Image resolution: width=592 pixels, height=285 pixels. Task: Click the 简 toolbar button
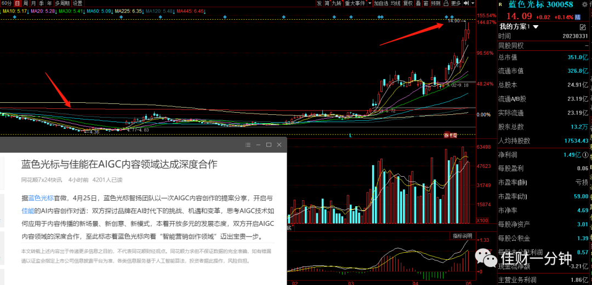pyautogui.click(x=327, y=3)
